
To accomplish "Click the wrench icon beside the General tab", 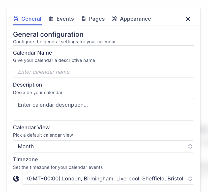I will (16, 19).
